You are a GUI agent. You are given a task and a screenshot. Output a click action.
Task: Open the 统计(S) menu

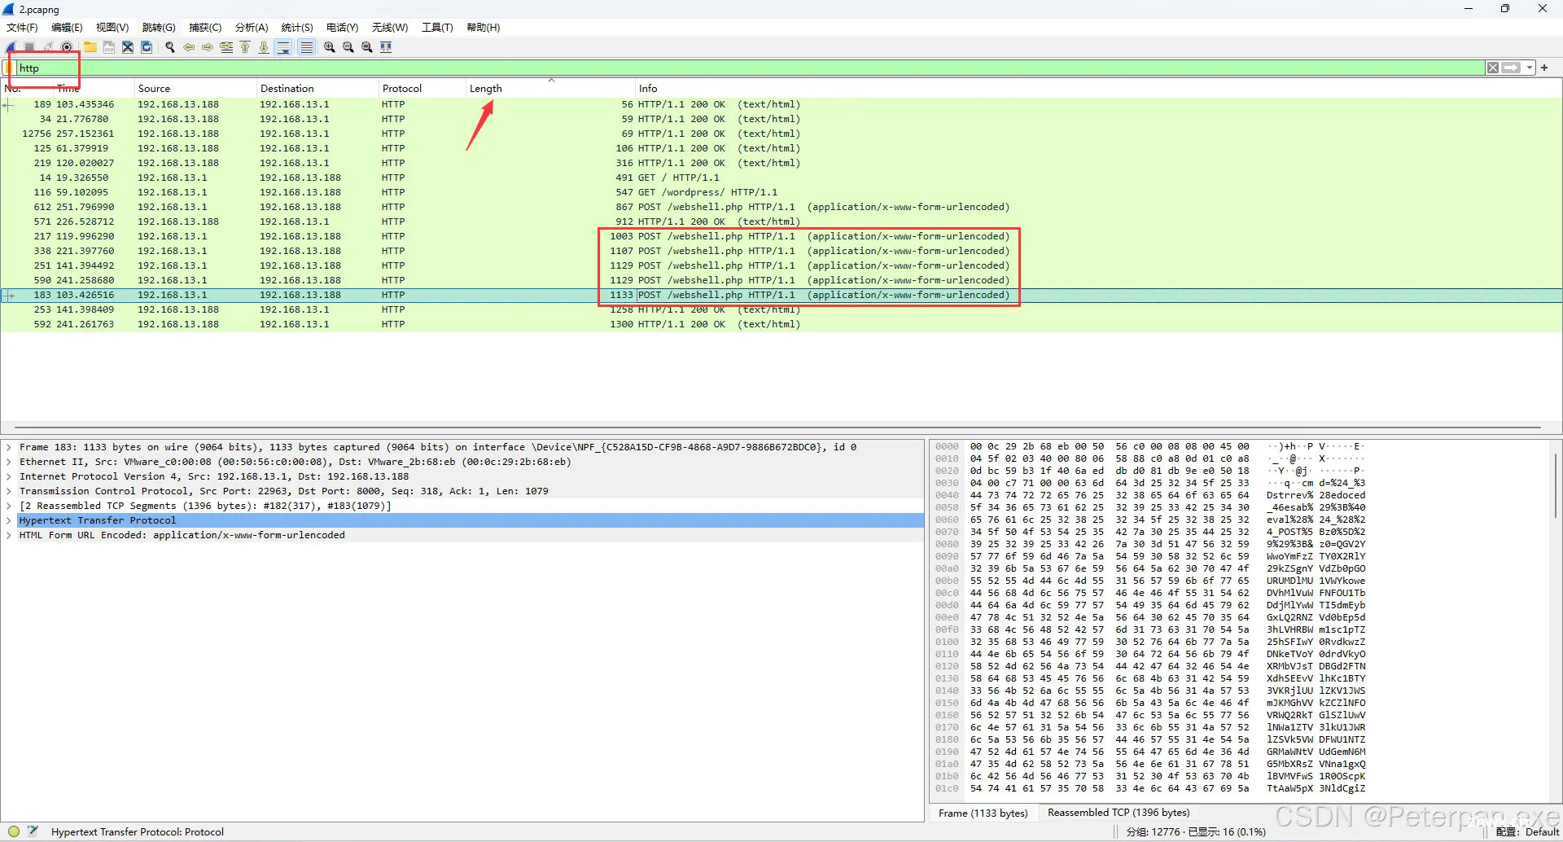pos(297,28)
